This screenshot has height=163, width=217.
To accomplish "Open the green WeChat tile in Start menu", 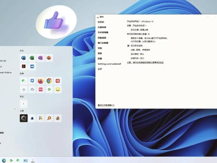I will [x=24, y=81].
